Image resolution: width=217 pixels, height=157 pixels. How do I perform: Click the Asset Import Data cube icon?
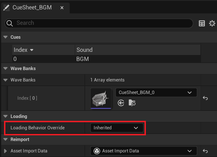click(x=97, y=151)
